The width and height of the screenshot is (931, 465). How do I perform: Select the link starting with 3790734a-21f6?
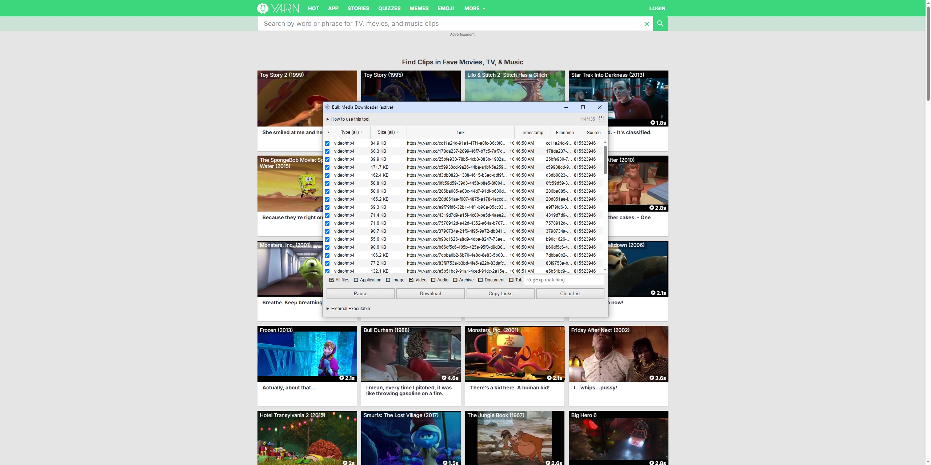click(457, 231)
